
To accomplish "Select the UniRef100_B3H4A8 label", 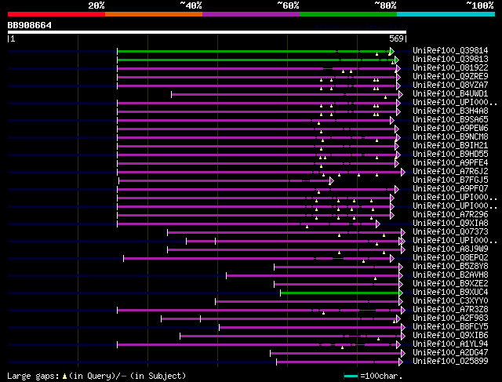I will 450,111.
